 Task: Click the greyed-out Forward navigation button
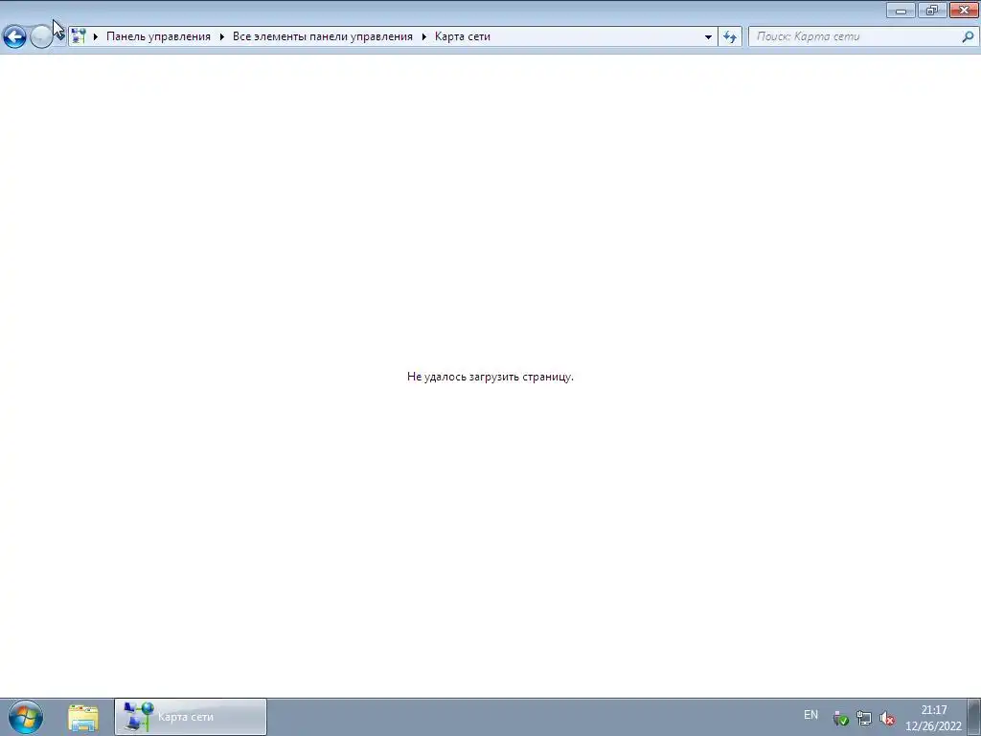pyautogui.click(x=41, y=36)
